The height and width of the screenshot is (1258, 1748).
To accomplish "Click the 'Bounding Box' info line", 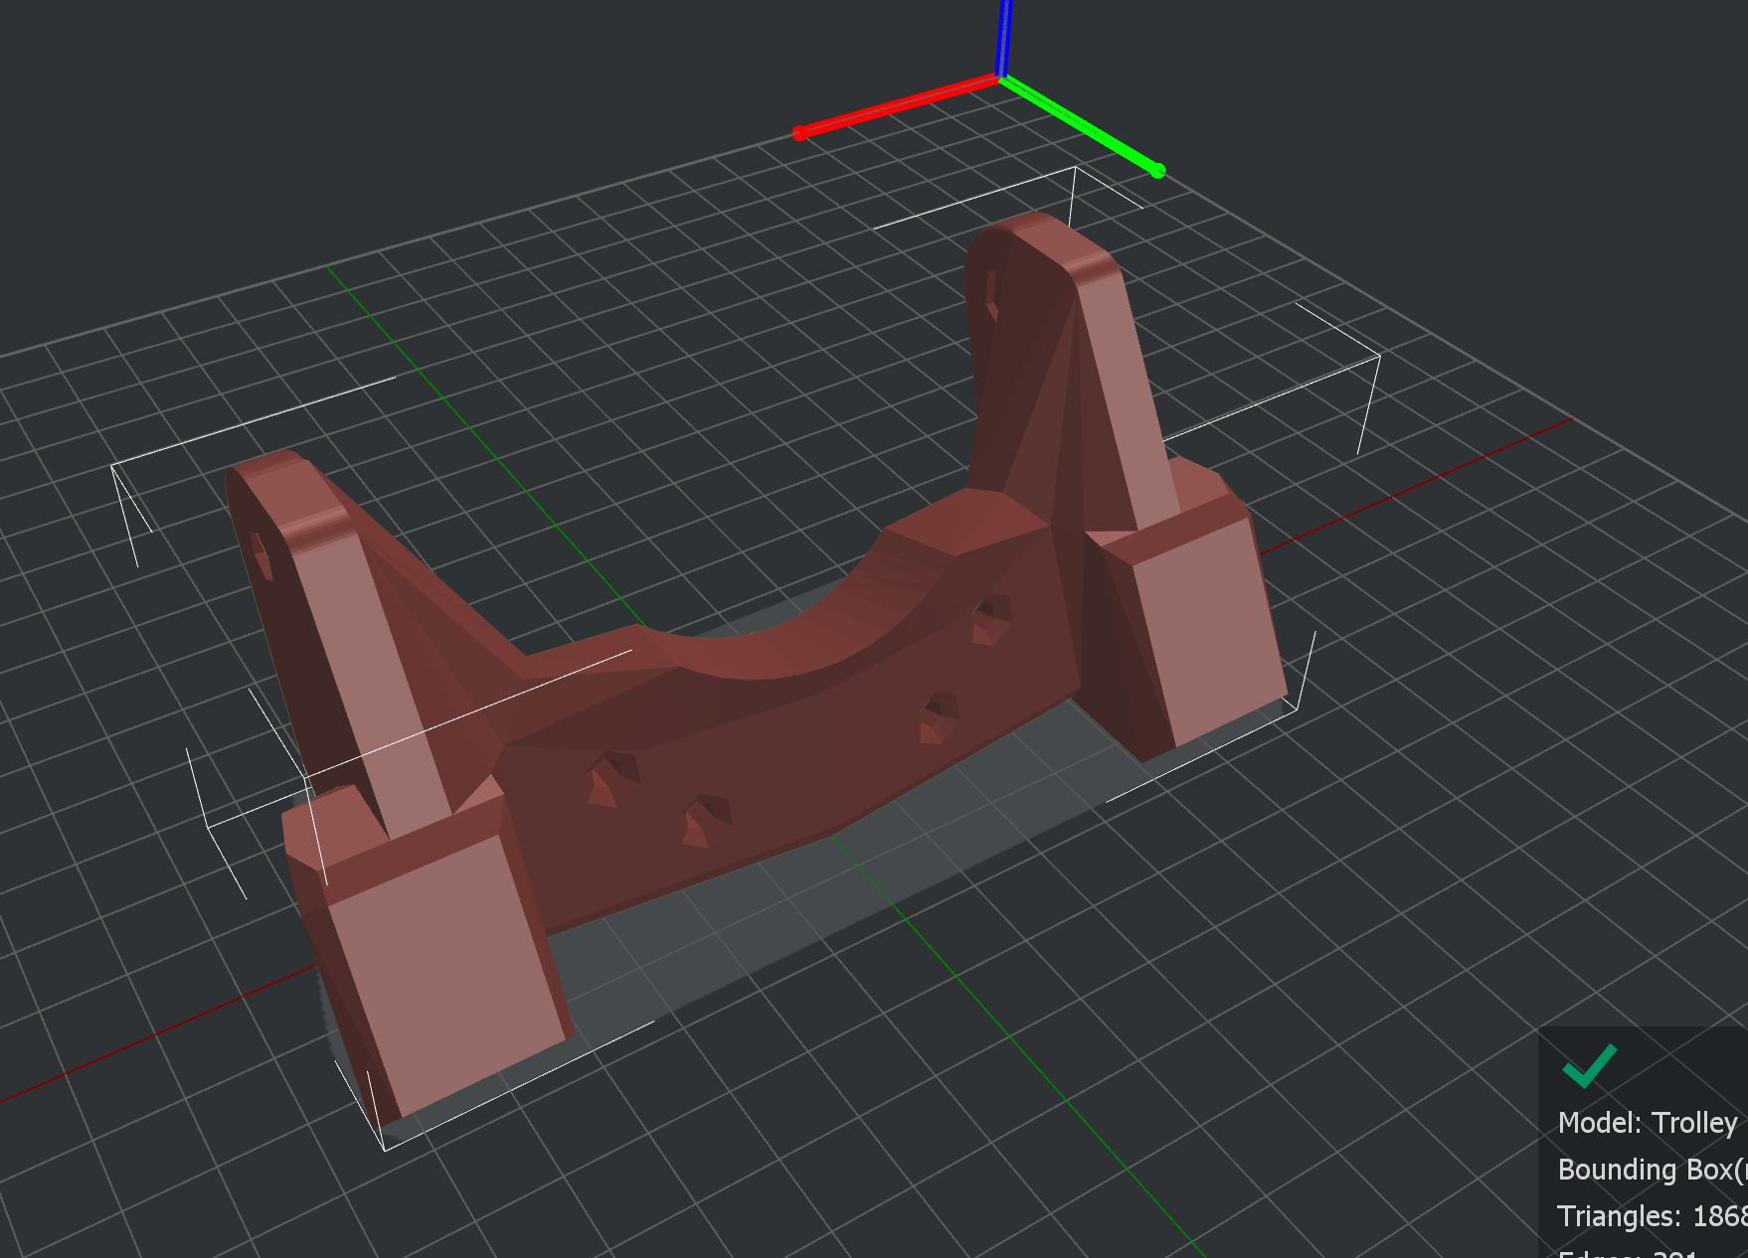I will (1652, 1170).
